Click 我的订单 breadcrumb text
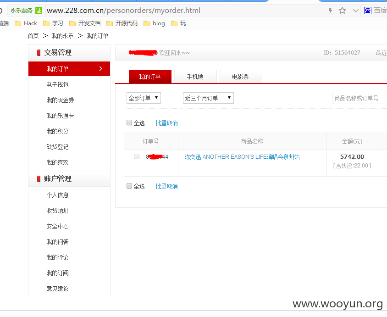387x317 pixels. click(97, 36)
